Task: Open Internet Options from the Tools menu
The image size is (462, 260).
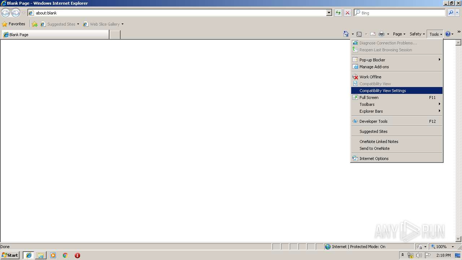Action: click(397, 159)
